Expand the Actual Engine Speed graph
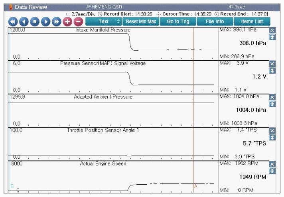The height and width of the screenshot is (197, 284). click(x=272, y=171)
